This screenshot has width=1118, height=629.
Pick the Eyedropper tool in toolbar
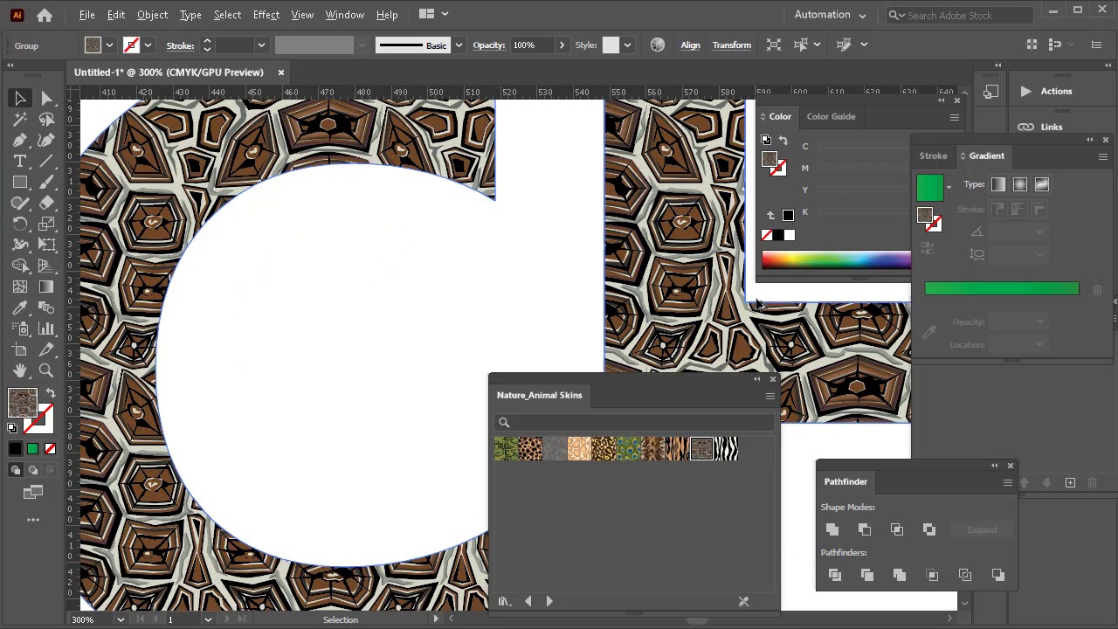20,308
